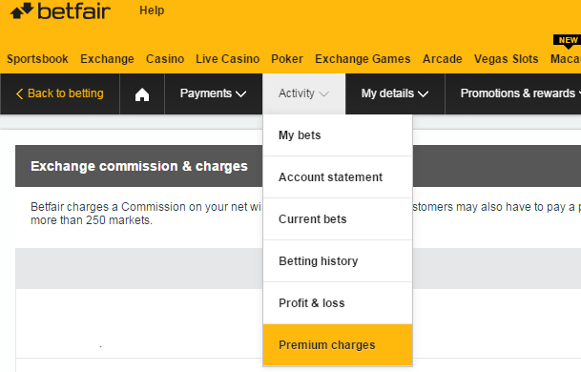Open the Vegas Slots tab

point(507,59)
